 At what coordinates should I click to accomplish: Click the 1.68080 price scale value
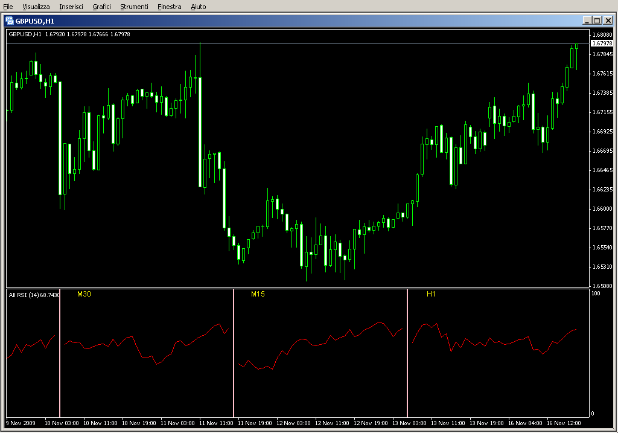602,34
